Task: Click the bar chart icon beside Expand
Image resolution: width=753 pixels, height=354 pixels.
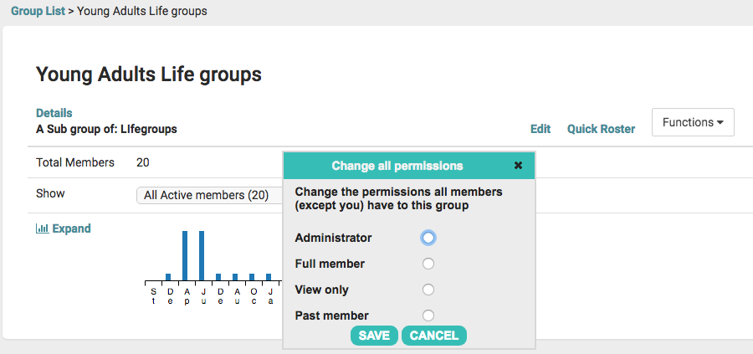Action: click(x=43, y=228)
